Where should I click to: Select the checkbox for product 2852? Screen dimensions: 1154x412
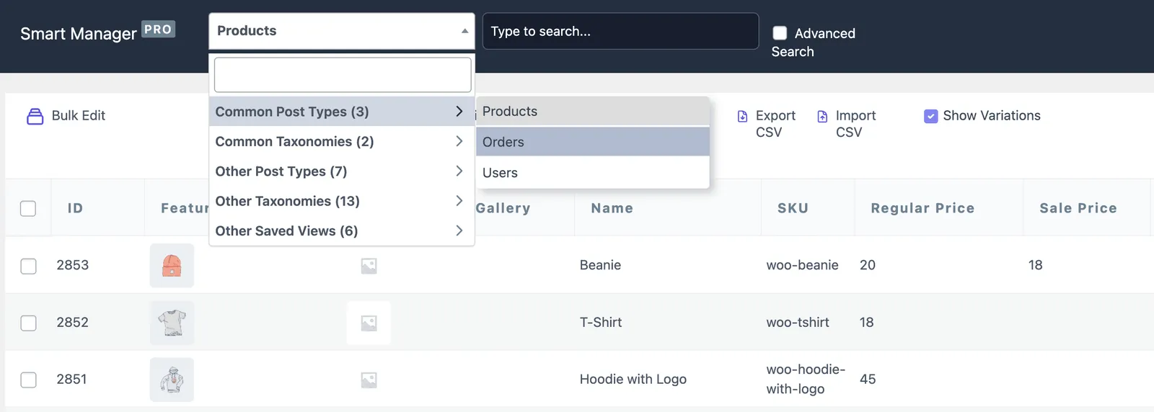coord(28,323)
